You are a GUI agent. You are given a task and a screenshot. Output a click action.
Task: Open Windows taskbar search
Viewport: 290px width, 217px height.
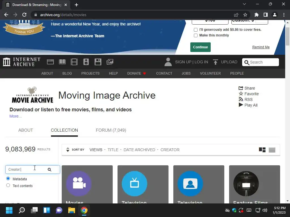22,210
